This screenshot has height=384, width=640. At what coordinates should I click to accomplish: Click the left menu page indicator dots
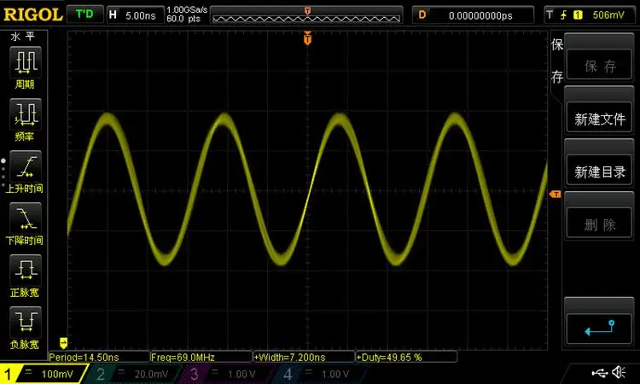pyautogui.click(x=3, y=173)
